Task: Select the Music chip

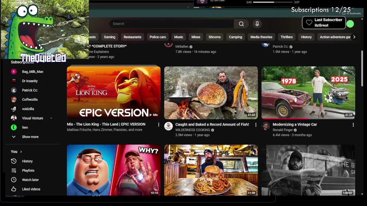Action: point(179,37)
